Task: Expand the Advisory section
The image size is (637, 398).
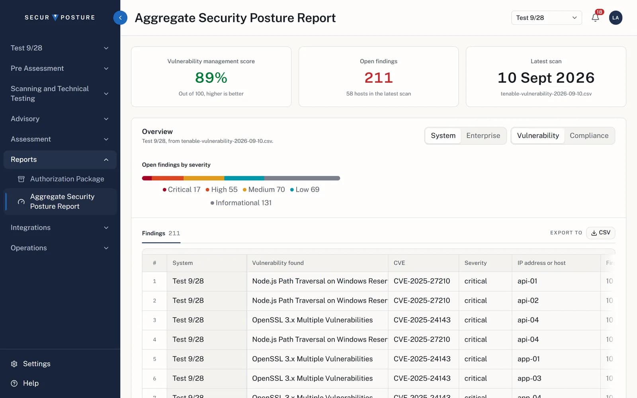Action: 60,119
